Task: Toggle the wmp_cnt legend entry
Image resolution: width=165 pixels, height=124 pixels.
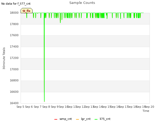Action: [63, 119]
